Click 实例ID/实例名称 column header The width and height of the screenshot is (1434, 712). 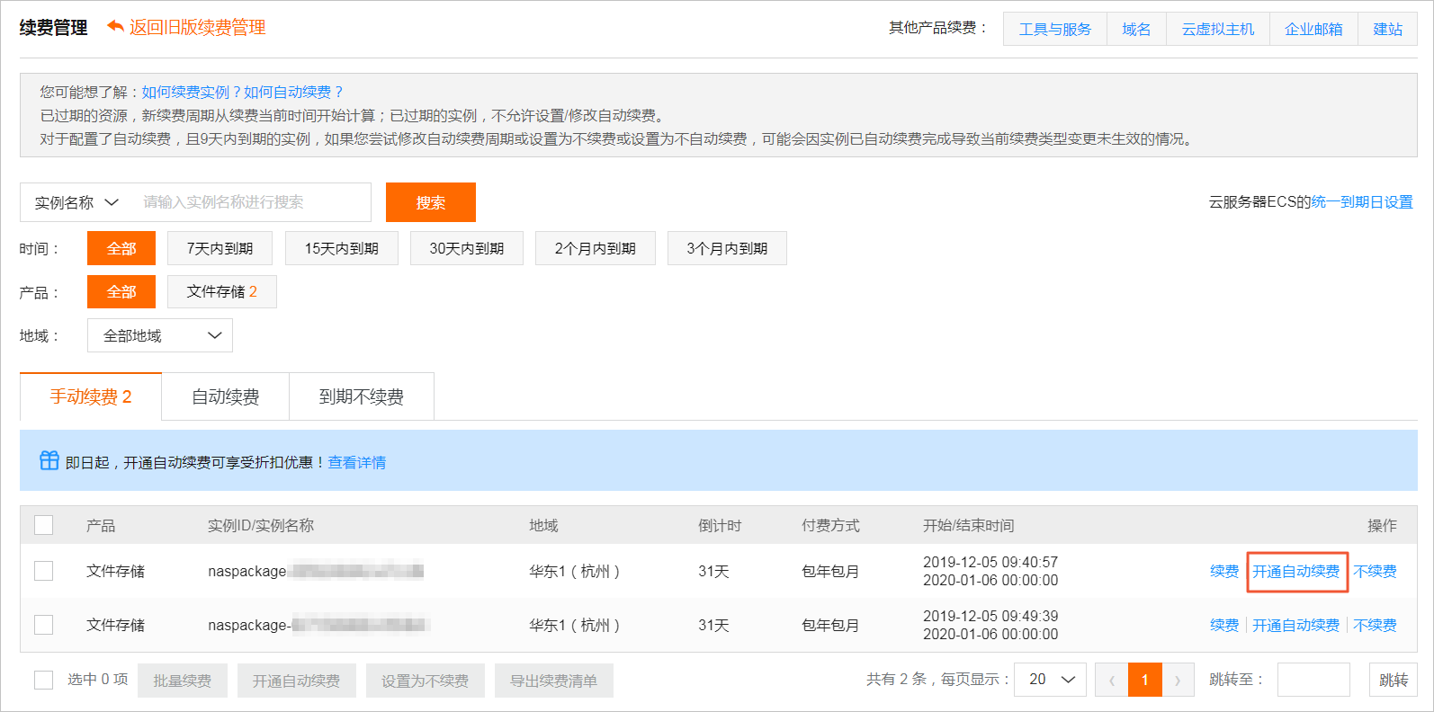click(x=261, y=525)
